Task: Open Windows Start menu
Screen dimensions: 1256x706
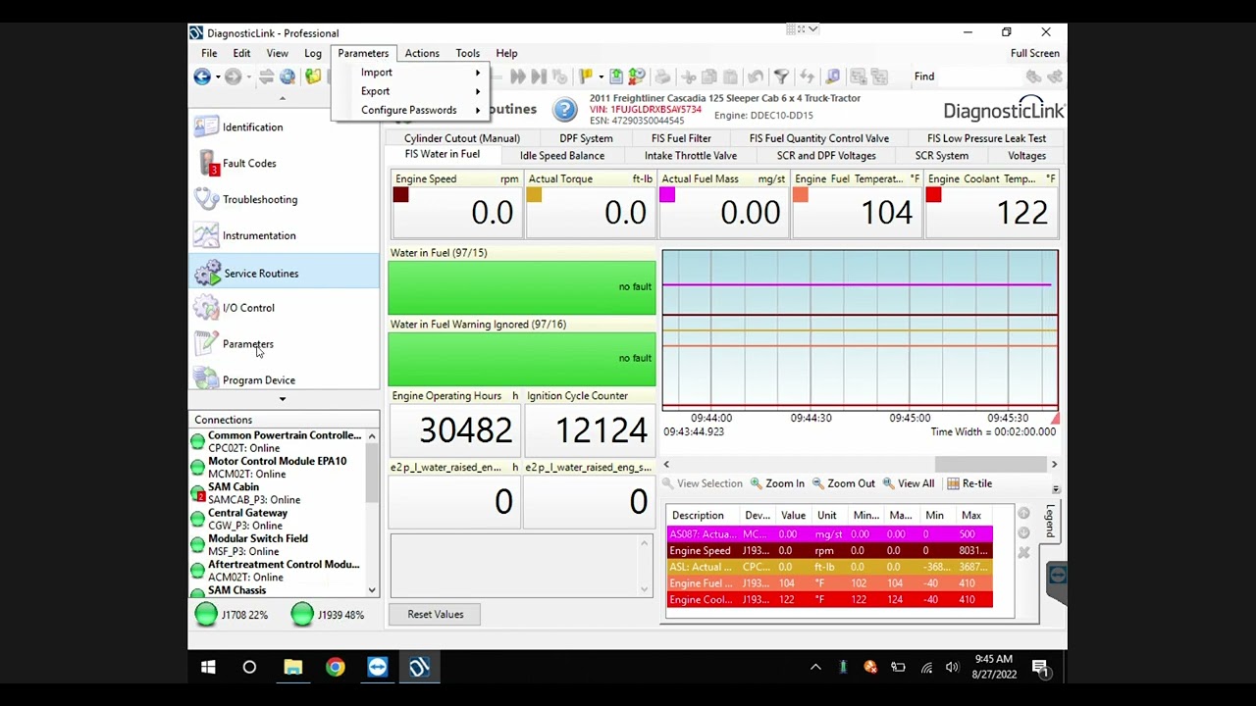Action: coord(208,668)
